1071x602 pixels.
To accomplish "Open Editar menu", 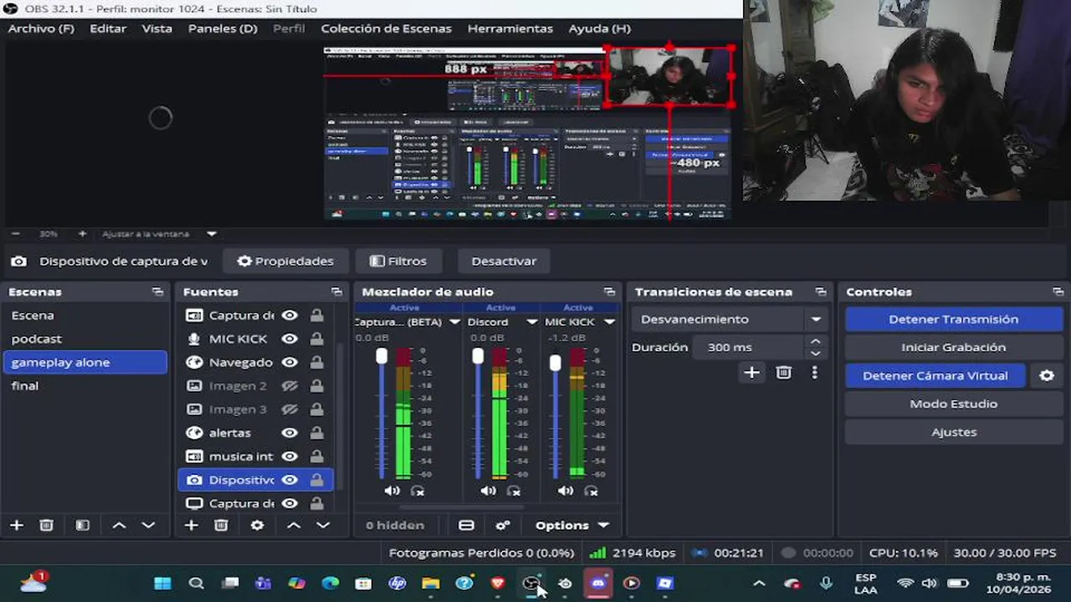I will pos(108,28).
